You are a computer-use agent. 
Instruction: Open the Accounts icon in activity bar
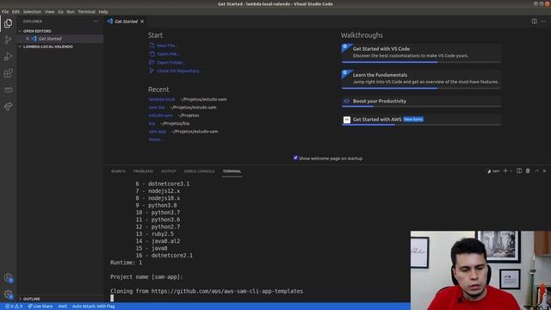click(x=8, y=277)
